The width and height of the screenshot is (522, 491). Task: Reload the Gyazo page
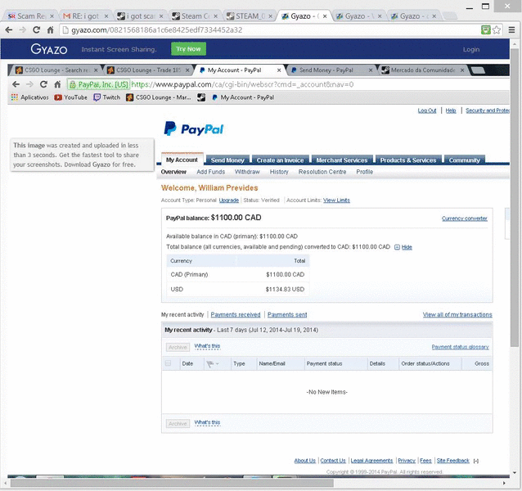[36, 30]
